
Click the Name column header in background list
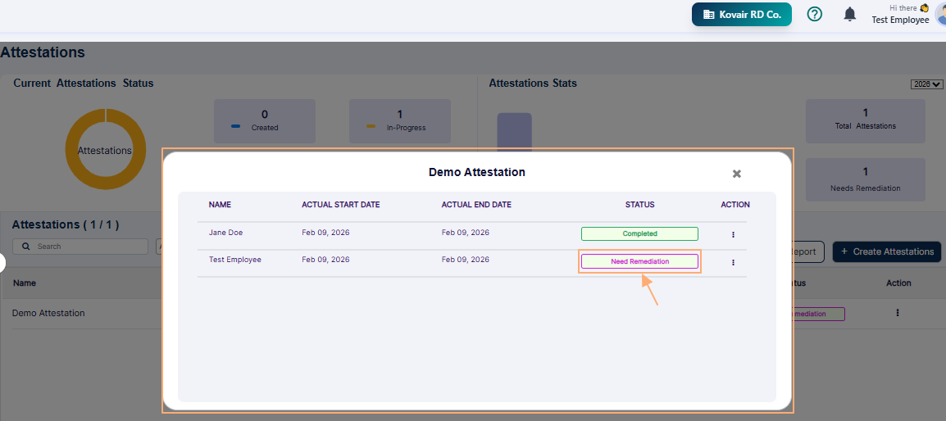point(25,283)
